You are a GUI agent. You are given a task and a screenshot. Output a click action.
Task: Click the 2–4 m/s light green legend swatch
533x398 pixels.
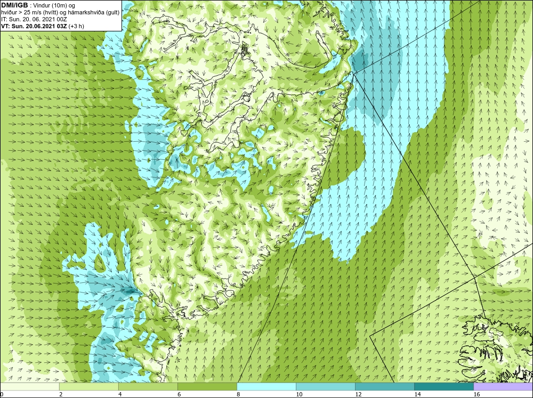(88, 386)
